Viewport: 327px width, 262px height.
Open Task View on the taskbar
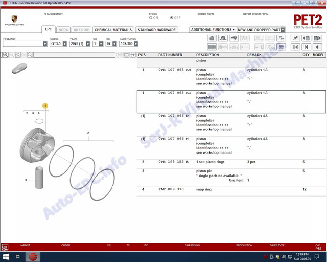pos(18,257)
